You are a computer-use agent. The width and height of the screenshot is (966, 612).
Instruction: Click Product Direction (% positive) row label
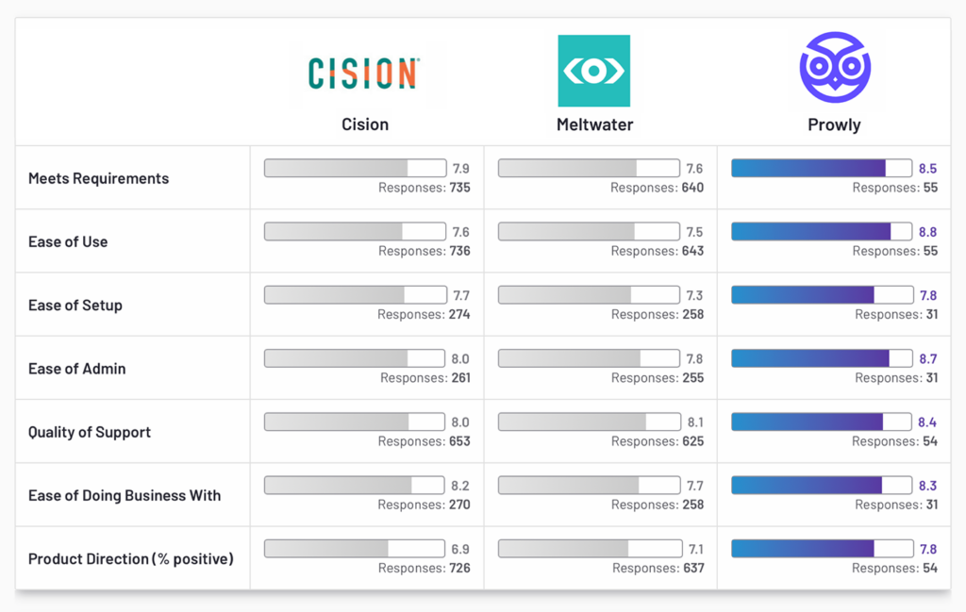pos(130,559)
